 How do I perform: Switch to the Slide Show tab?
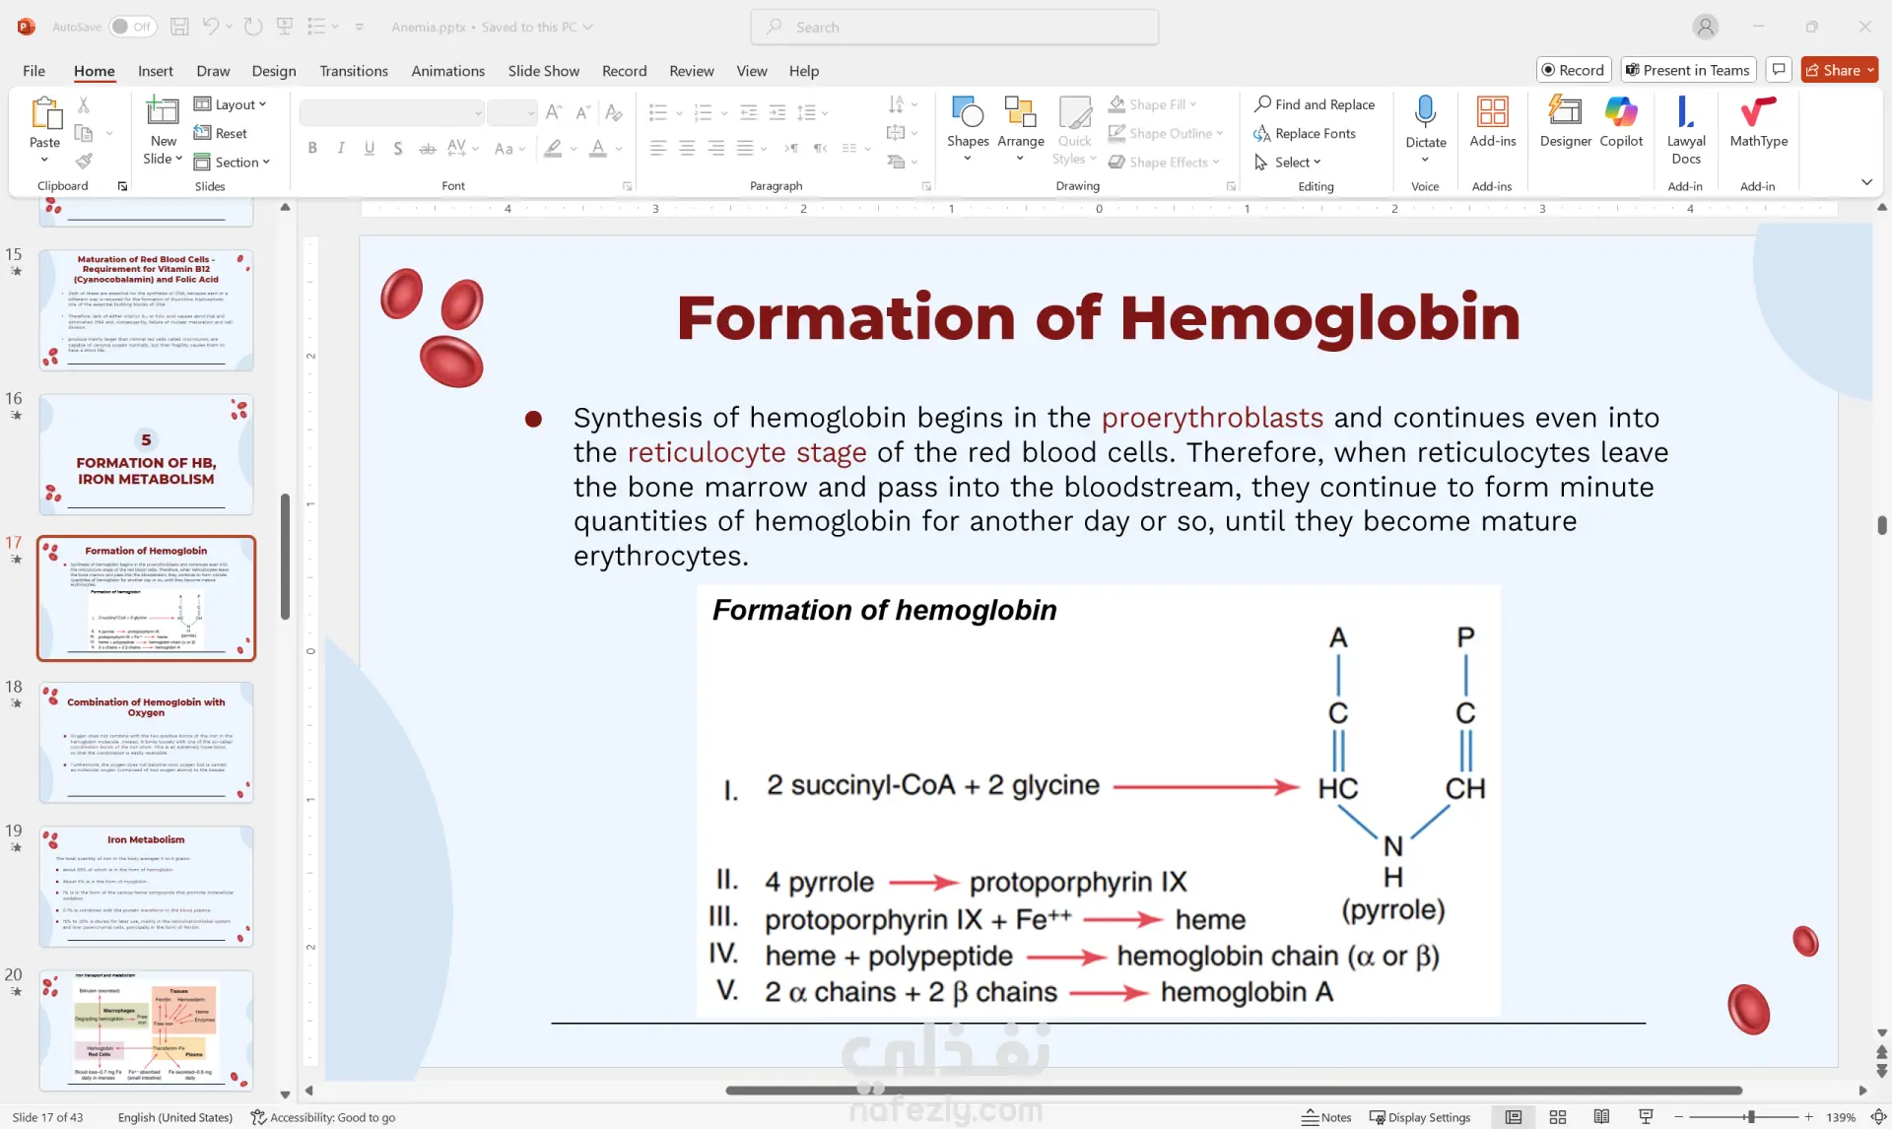click(x=543, y=71)
